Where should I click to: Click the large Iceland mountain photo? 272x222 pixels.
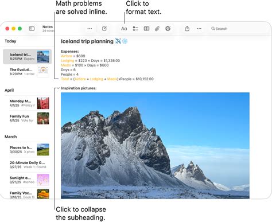(x=155, y=146)
